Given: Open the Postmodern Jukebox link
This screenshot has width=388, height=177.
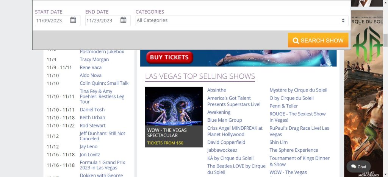Looking at the screenshot, I should [x=102, y=51].
